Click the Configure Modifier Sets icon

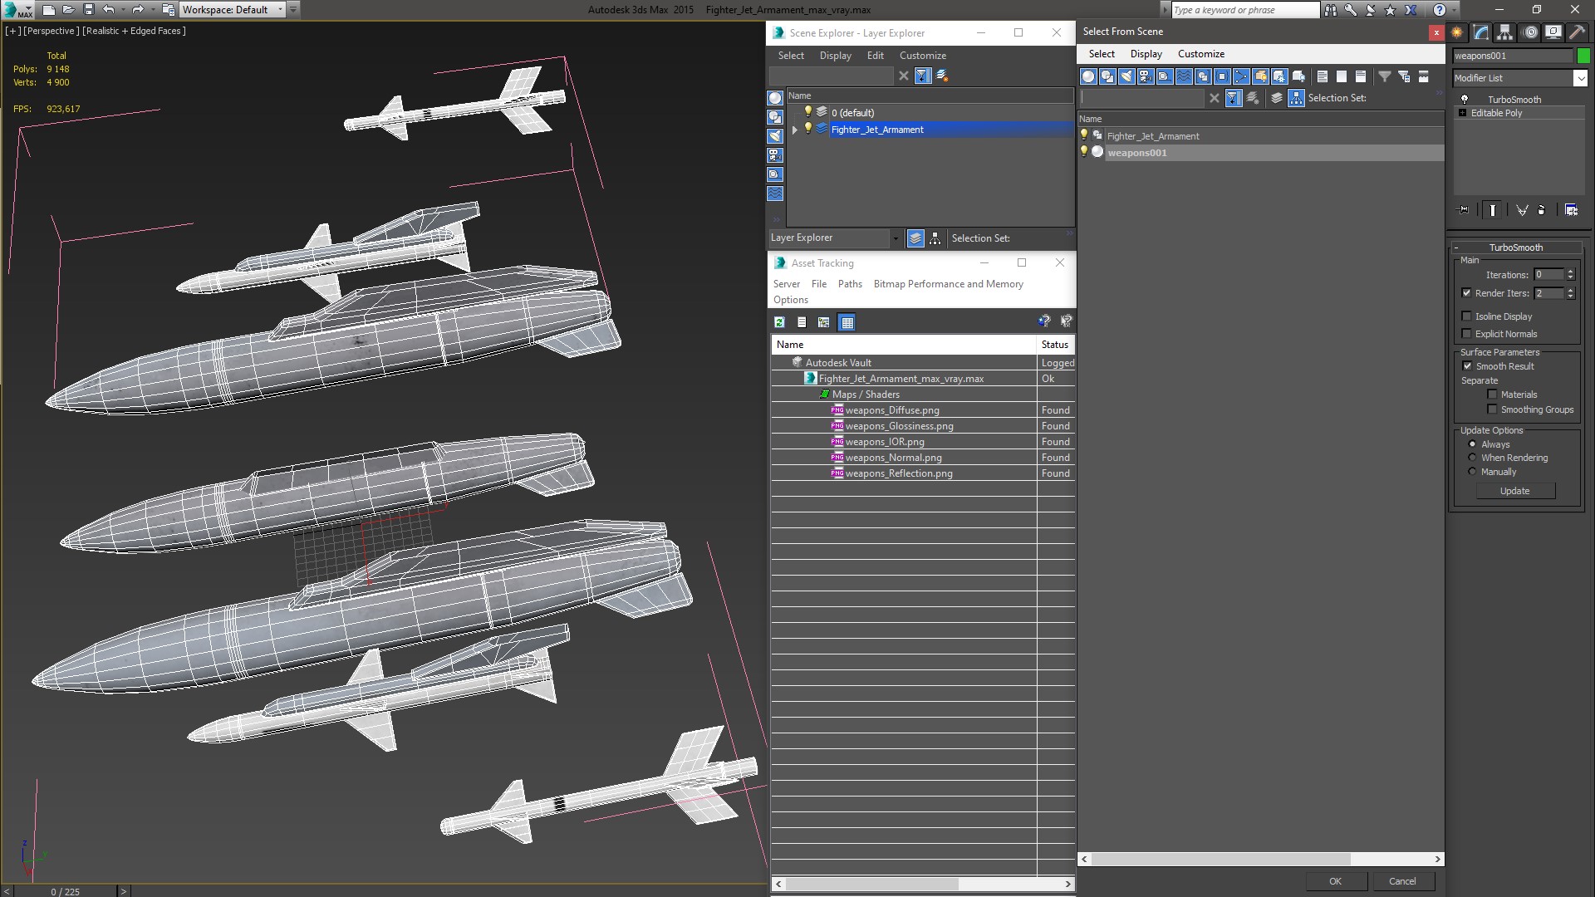click(1571, 210)
